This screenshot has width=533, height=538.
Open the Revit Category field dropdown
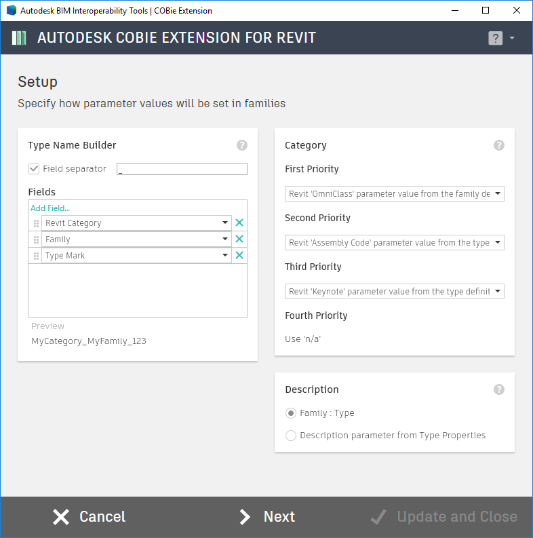tap(136, 223)
